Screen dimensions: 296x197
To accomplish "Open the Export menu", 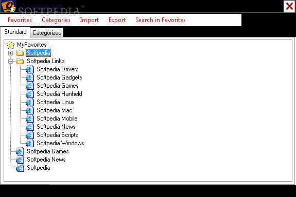I will coord(117,20).
